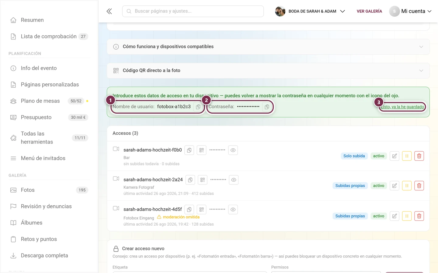
Task: Click the Solo subida badge
Action: pyautogui.click(x=354, y=156)
